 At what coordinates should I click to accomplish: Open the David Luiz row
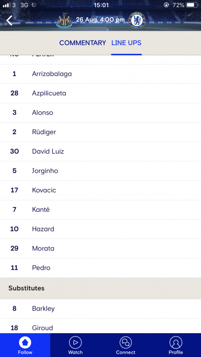point(100,151)
